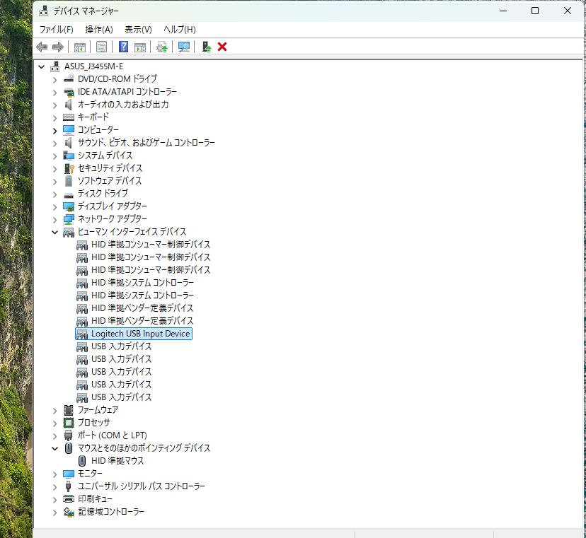This screenshot has width=586, height=538.
Task: Click the Logitech USB Input Device icon
Action: click(x=82, y=334)
